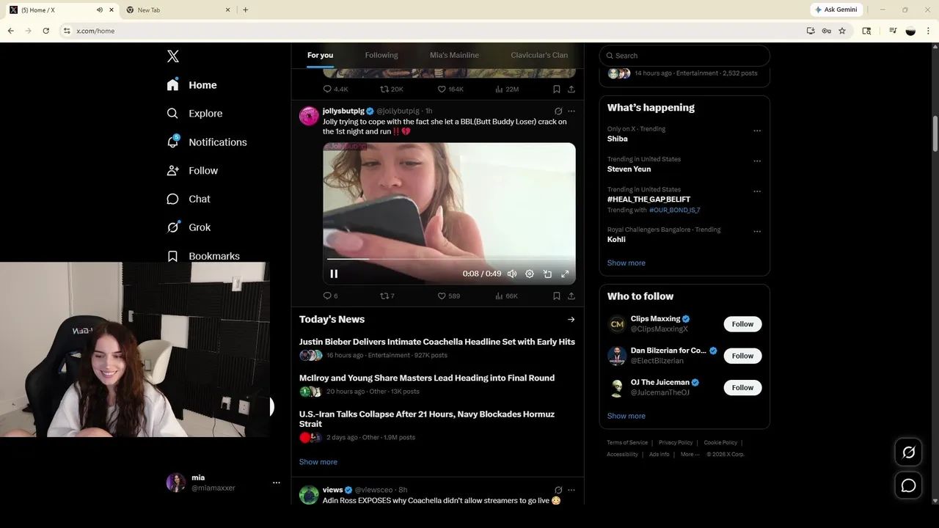Open Today's News arrow
The image size is (939, 528).
click(571, 320)
